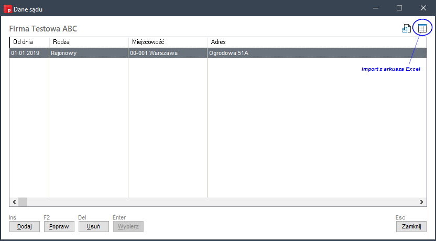The width and height of the screenshot is (436, 241).
Task: Click the Ogrodowa 51A address cell
Action: (x=314, y=53)
